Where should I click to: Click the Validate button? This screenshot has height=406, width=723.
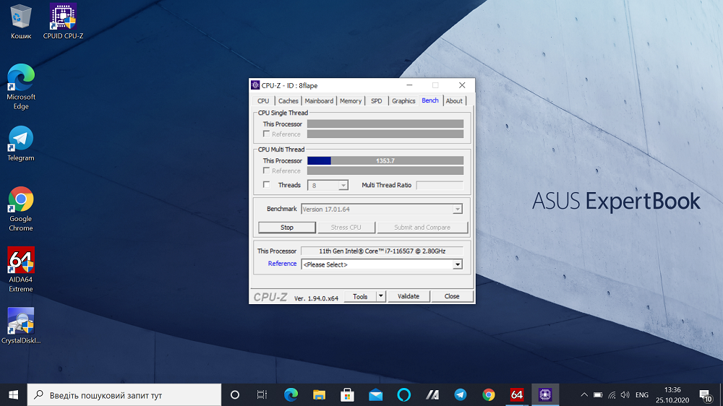pos(408,296)
